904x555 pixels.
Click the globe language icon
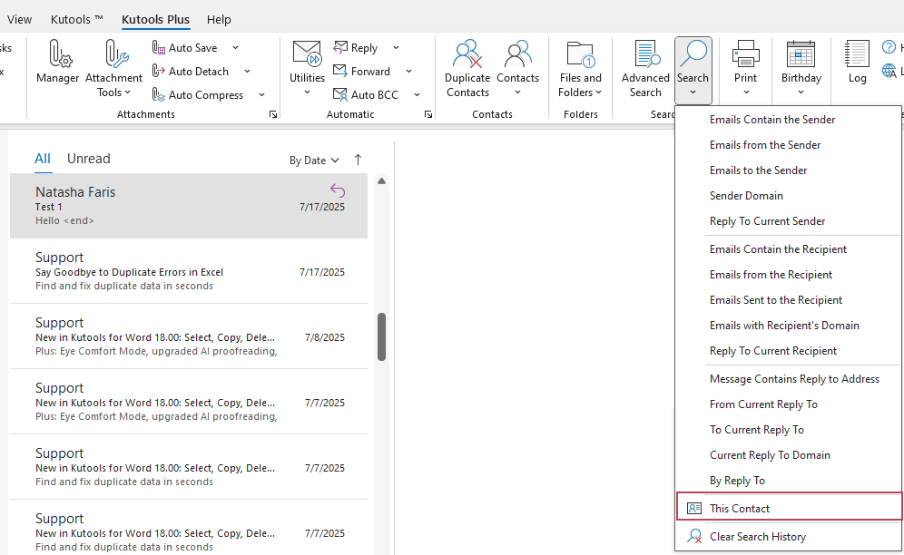point(889,72)
